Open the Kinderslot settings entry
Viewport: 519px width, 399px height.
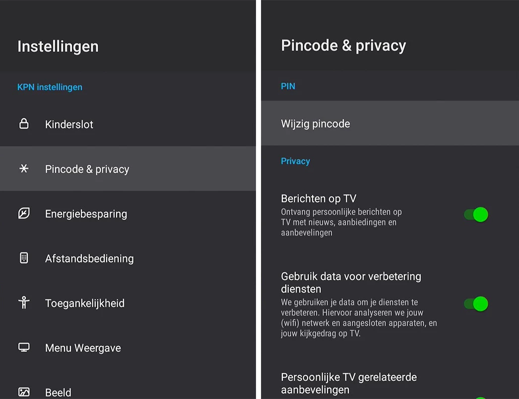coord(69,124)
